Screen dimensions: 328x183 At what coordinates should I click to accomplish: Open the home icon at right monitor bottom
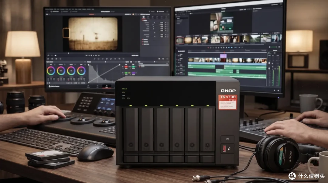(274, 90)
